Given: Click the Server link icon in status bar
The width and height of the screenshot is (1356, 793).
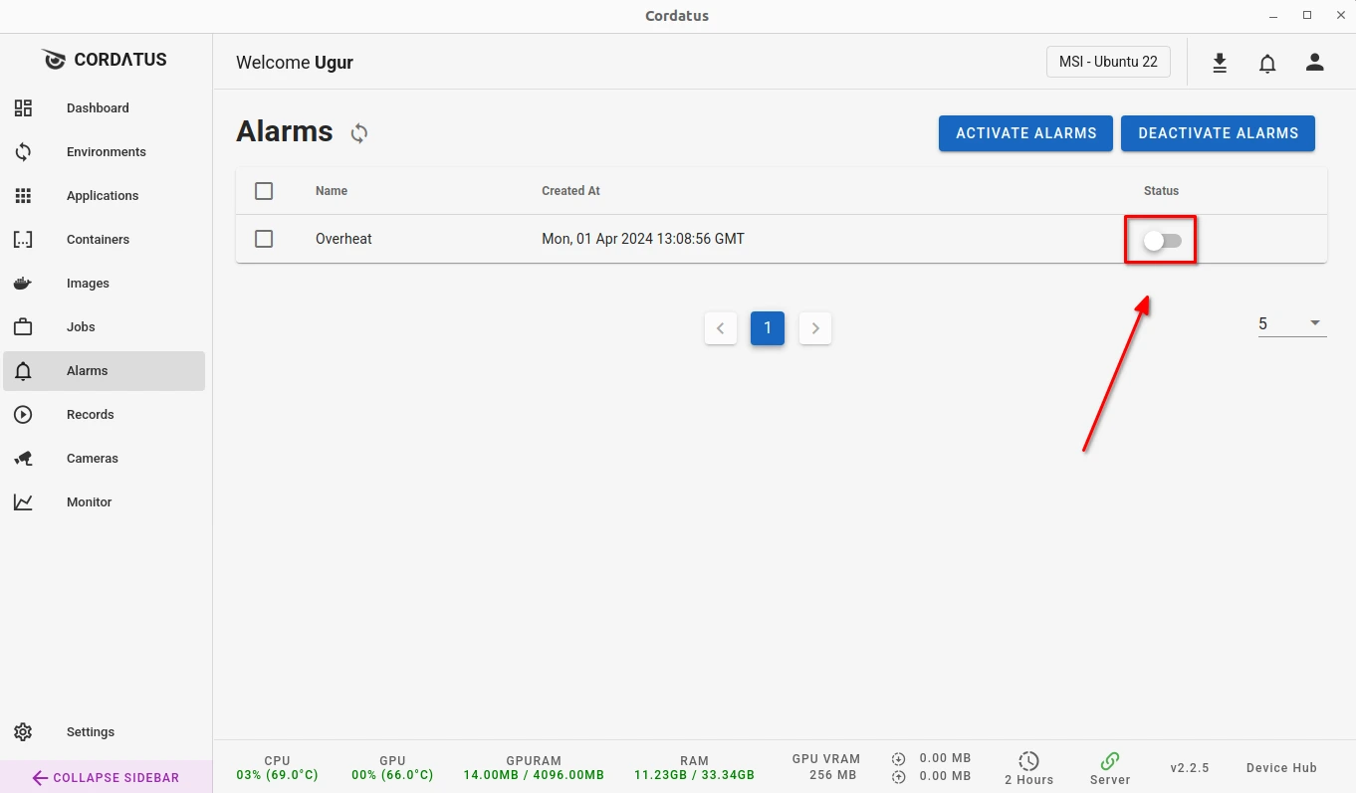Looking at the screenshot, I should [1110, 761].
